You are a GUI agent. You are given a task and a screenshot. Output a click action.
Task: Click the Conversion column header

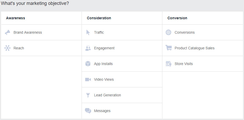coord(177,18)
